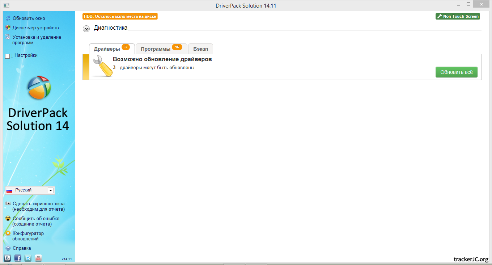Open the Справка help link

click(22, 248)
